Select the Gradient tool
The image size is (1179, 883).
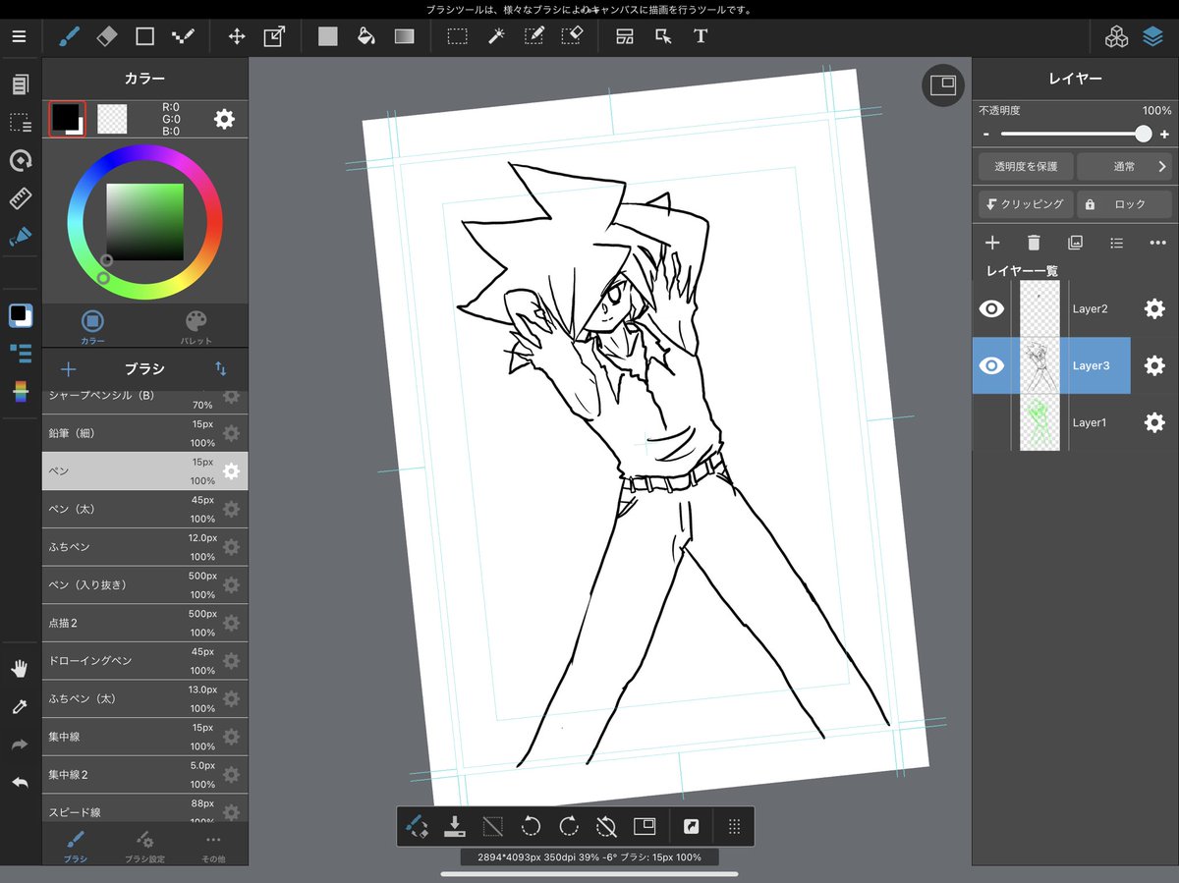point(404,36)
